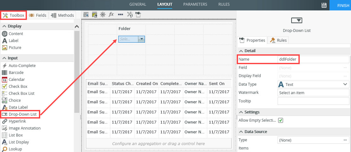The image size is (351, 152).
Task: Open the Toolbox tab
Action: 13,15
